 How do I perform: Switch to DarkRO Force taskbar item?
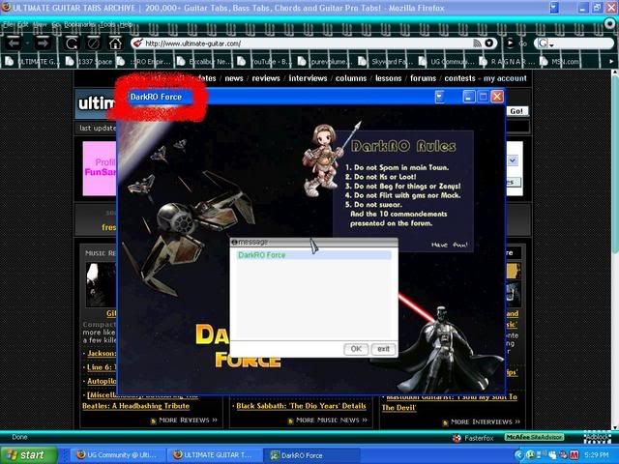tap(309, 455)
